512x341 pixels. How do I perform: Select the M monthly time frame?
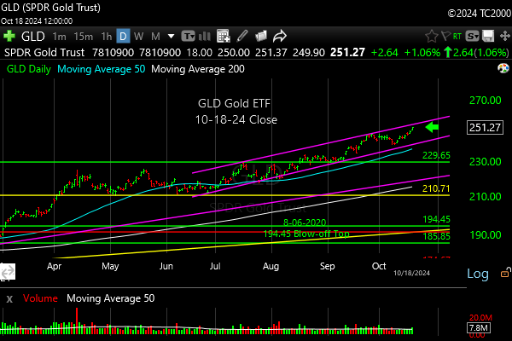pyautogui.click(x=156, y=36)
